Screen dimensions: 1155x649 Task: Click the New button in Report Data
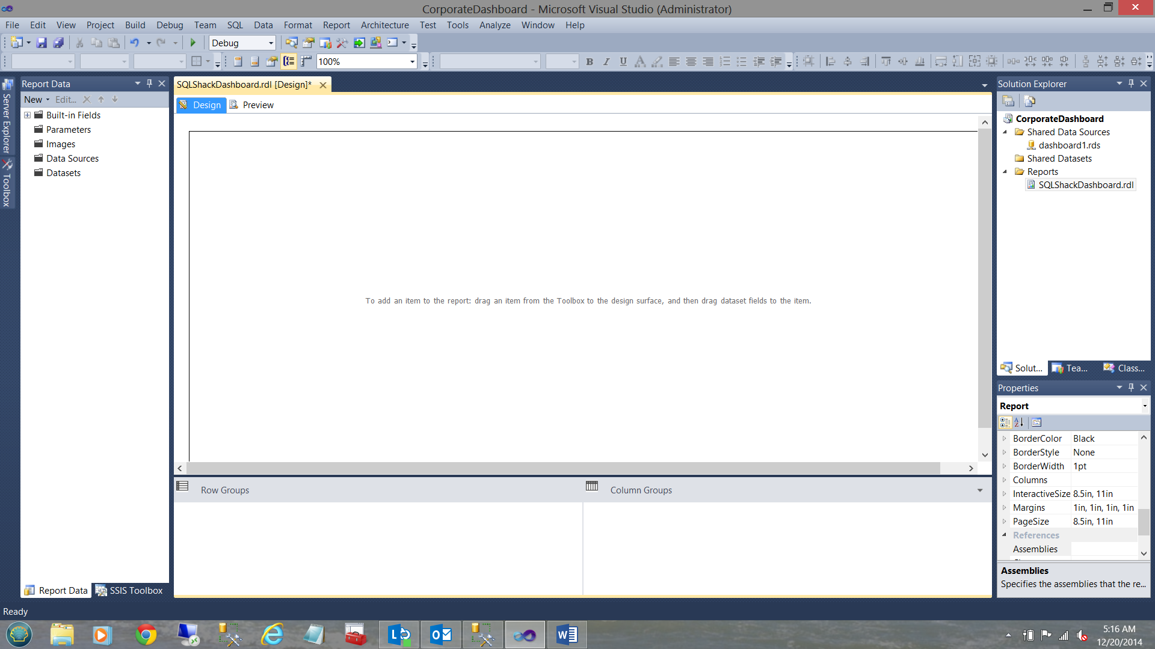[x=33, y=100]
